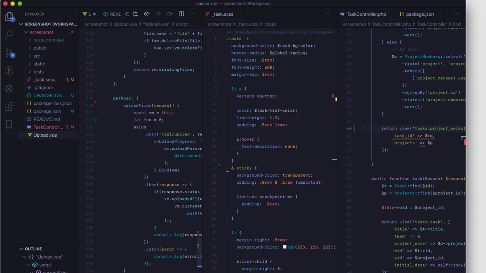The height and width of the screenshot is (273, 486).
Task: Open TaskController file in Explorer tree
Action: point(48,127)
